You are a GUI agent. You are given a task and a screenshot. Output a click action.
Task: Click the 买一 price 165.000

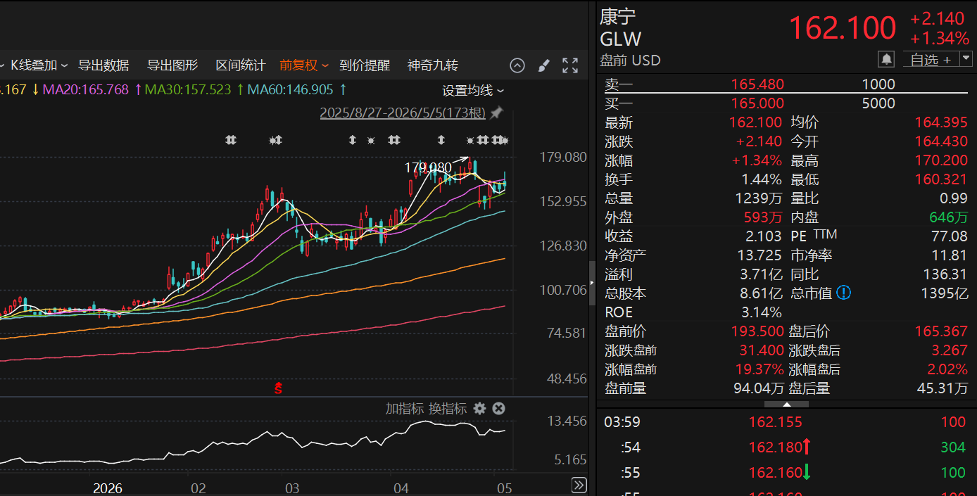(757, 103)
